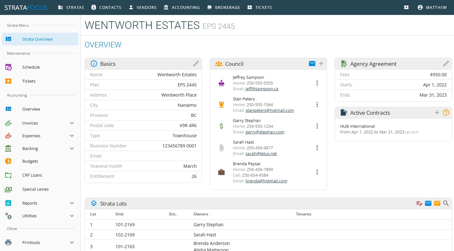Open Budgets in the sidebar
Image resolution: width=454 pixels, height=251 pixels.
[x=30, y=161]
